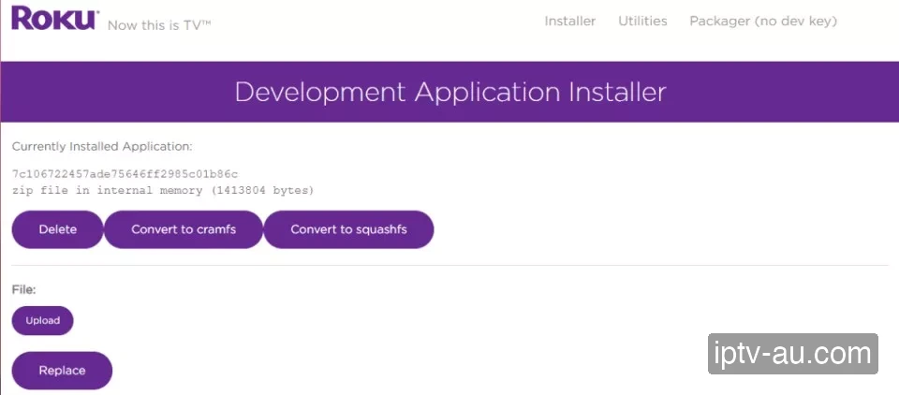Click the Roku logo

(55, 18)
